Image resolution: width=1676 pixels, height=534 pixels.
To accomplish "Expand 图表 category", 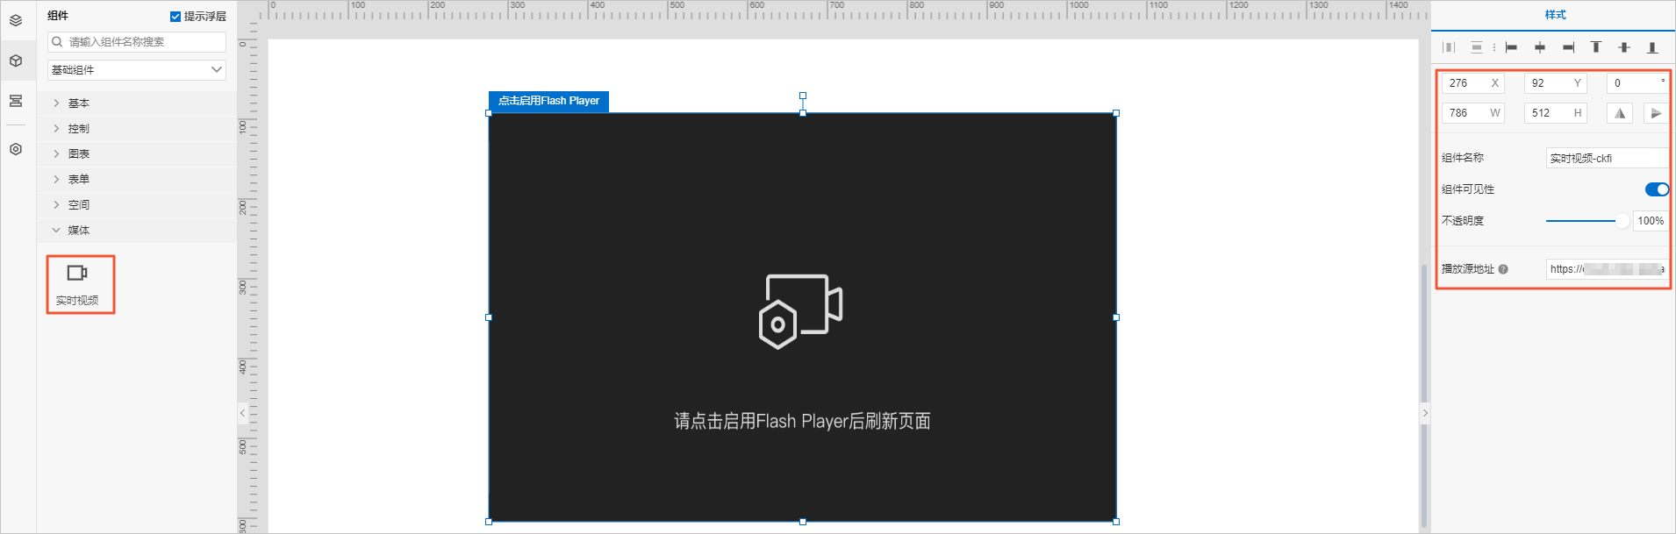I will click(x=137, y=154).
